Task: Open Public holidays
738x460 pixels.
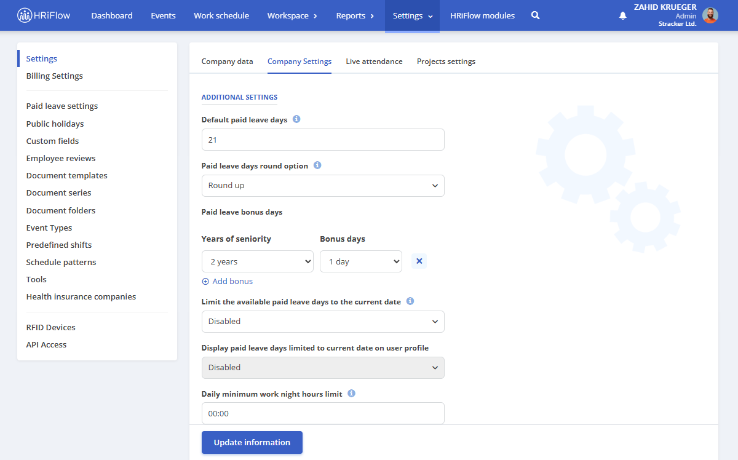Action: click(55, 124)
